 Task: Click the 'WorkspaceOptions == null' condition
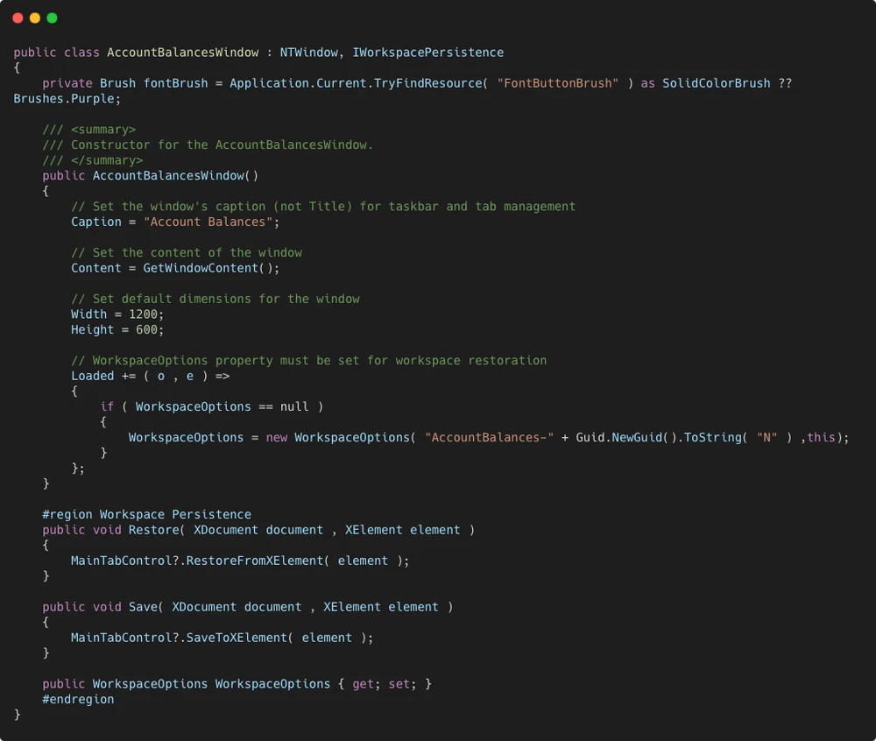(x=222, y=406)
